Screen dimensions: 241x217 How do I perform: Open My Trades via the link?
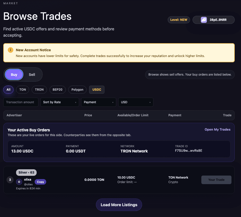coord(217,129)
